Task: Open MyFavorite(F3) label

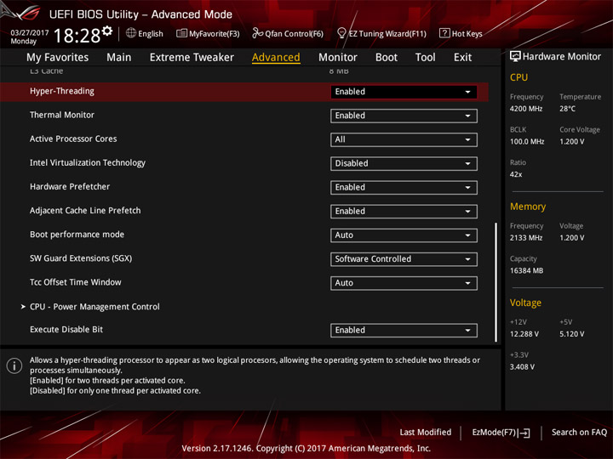Action: click(x=215, y=34)
